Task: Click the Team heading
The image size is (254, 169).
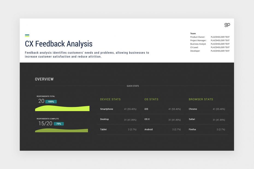Action: 193,34
